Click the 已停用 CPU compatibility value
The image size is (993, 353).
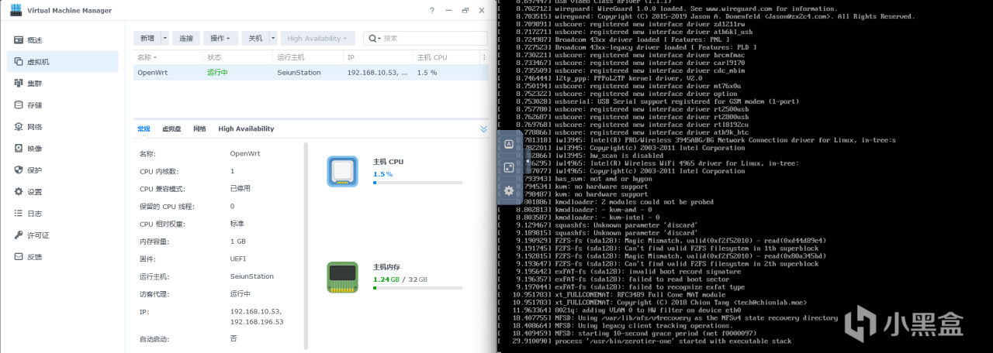click(240, 188)
